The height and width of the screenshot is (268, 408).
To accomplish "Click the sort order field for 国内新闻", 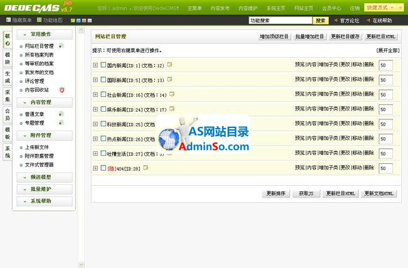I will pos(385,65).
